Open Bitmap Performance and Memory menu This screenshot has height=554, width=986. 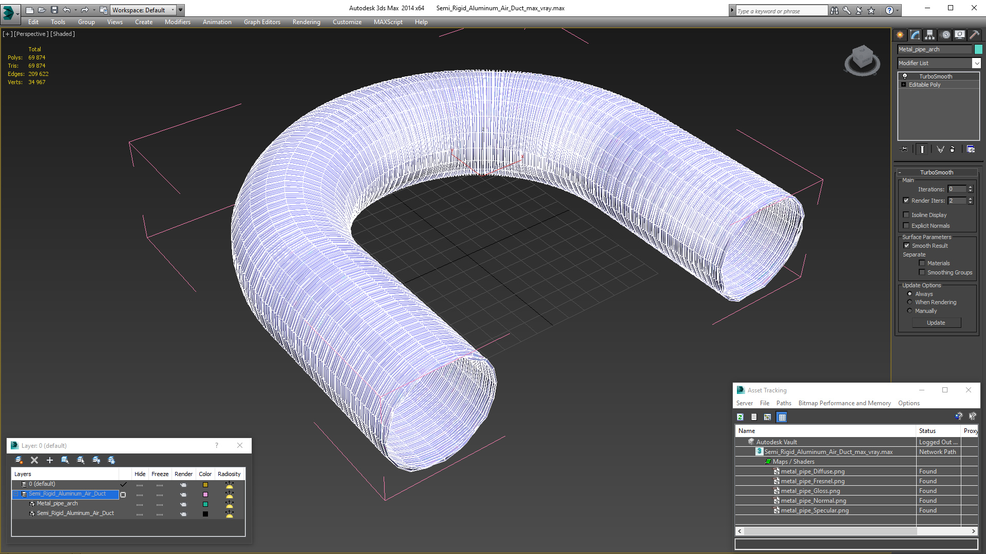tap(844, 403)
